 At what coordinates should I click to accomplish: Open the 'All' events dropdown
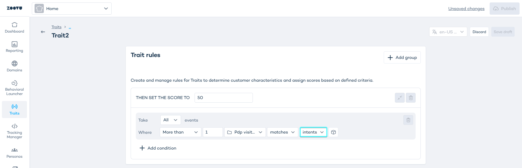170,120
